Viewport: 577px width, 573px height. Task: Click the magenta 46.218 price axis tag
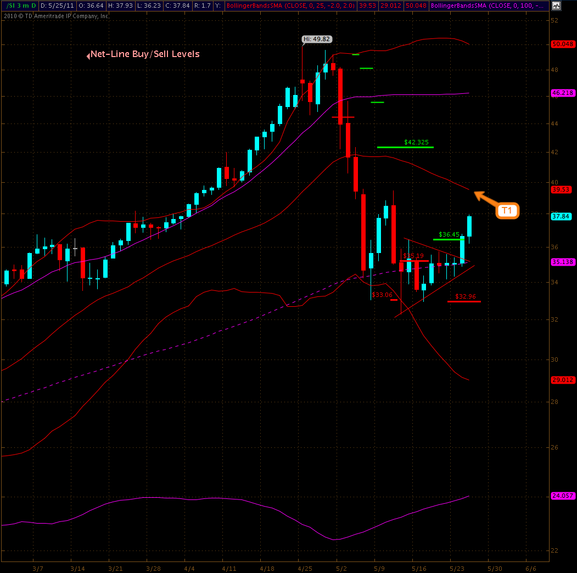click(x=563, y=93)
